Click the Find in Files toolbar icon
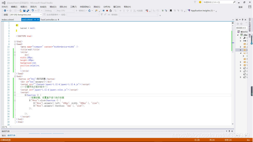 coord(96,11)
